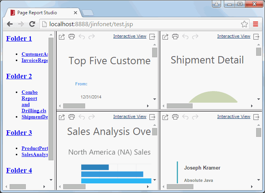Open the ShipmentDe report link
Viewport: 265px width, 193px height.
[x=35, y=117]
